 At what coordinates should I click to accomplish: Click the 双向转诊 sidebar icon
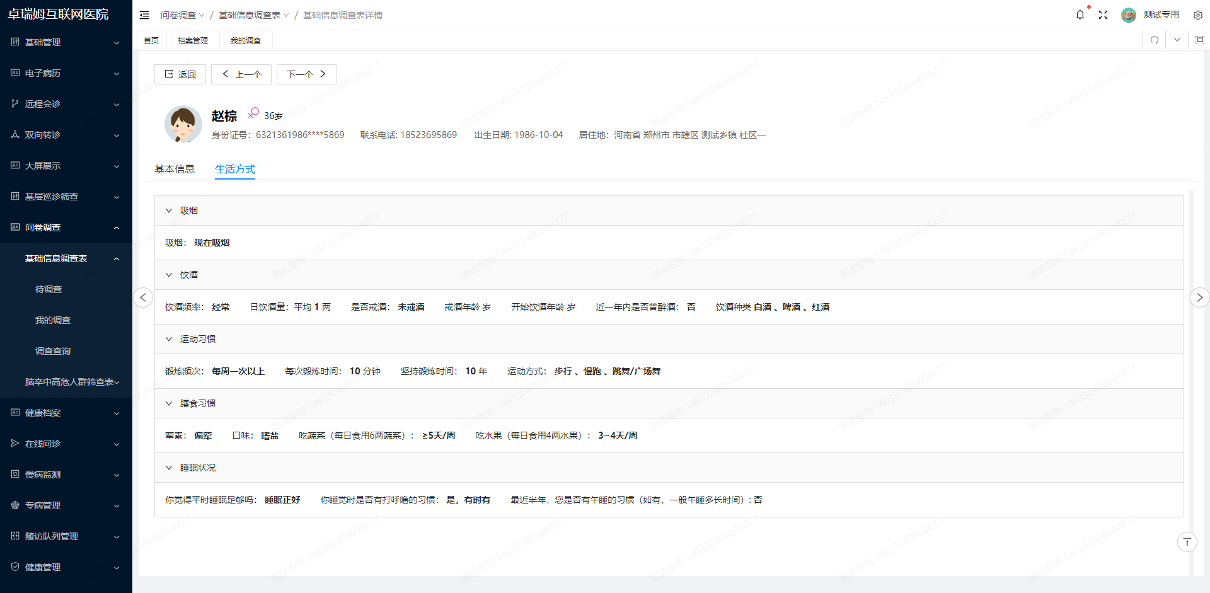(15, 134)
